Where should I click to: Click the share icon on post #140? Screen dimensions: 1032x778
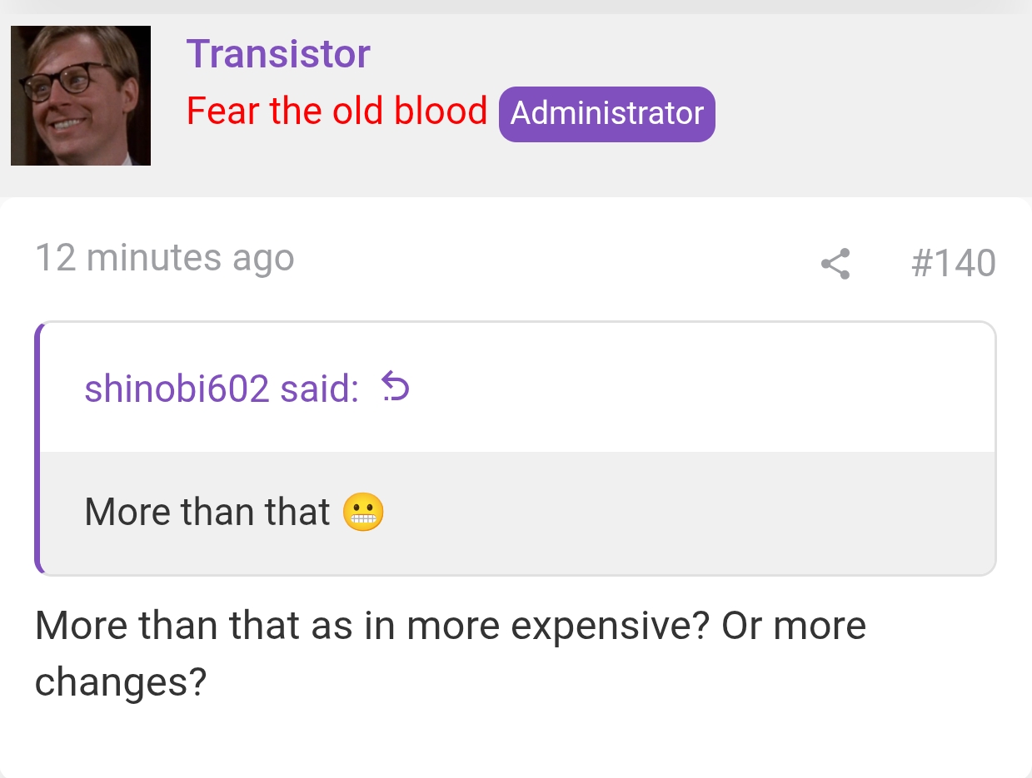click(x=835, y=264)
